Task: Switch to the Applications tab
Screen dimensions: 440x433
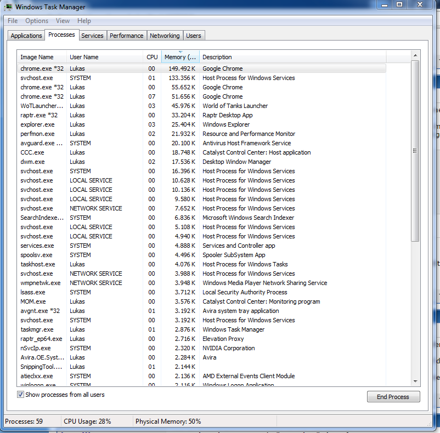Action: (26, 36)
